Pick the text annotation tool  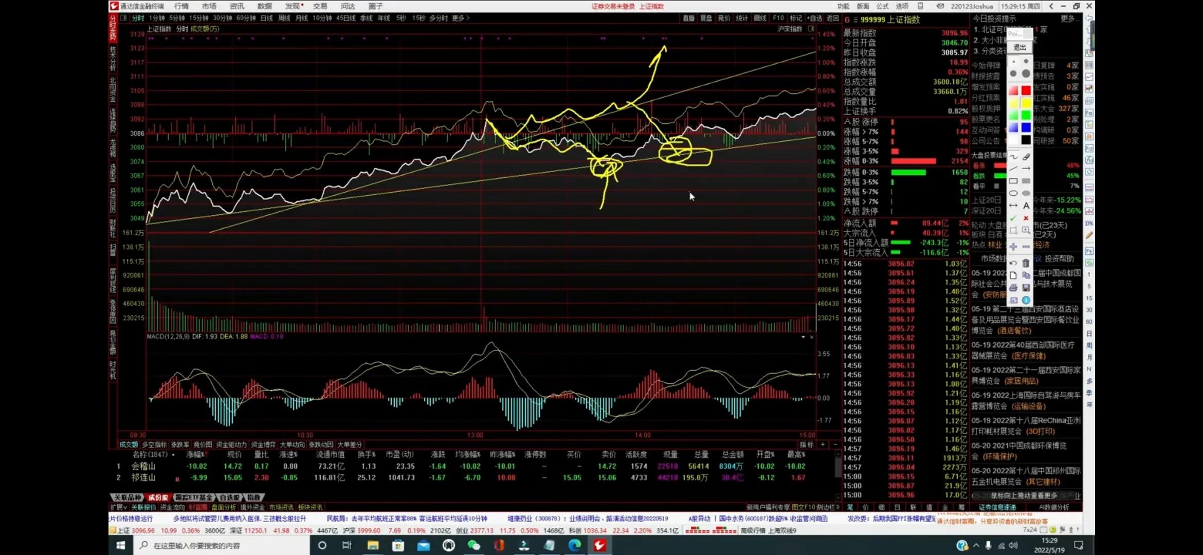(1026, 206)
